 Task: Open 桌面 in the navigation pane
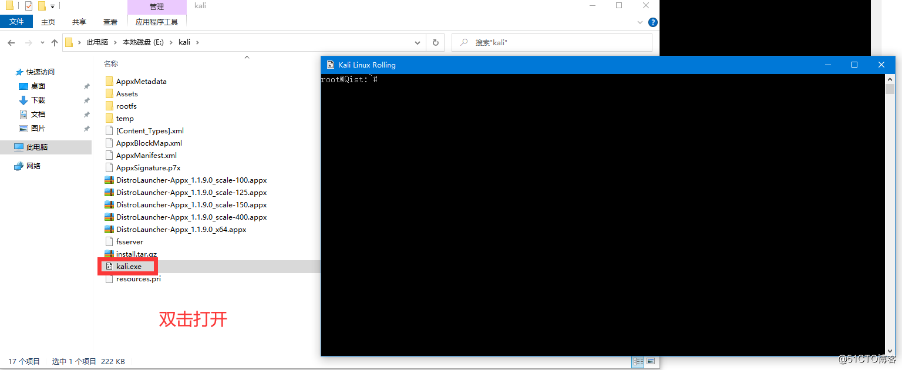(38, 86)
